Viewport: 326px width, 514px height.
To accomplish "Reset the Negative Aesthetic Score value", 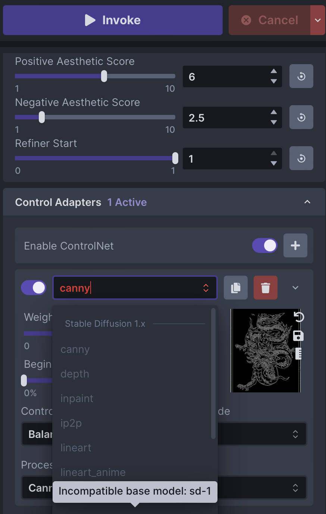I will [301, 117].
